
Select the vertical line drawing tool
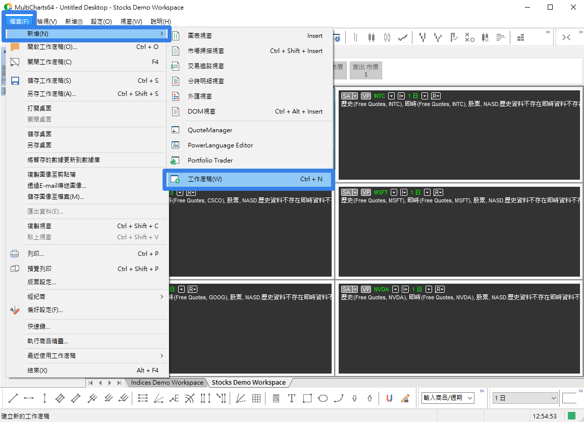tap(44, 398)
